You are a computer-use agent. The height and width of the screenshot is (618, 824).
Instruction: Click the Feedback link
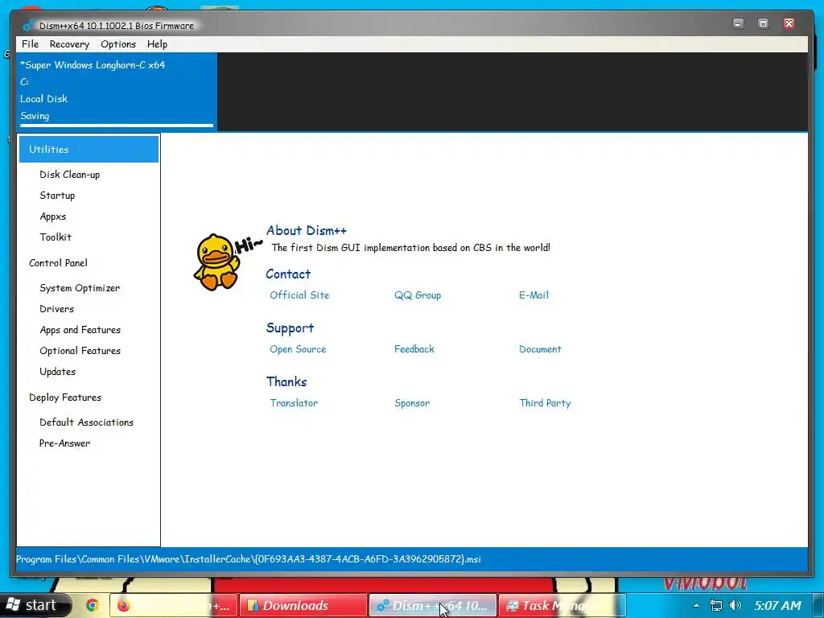click(x=414, y=349)
